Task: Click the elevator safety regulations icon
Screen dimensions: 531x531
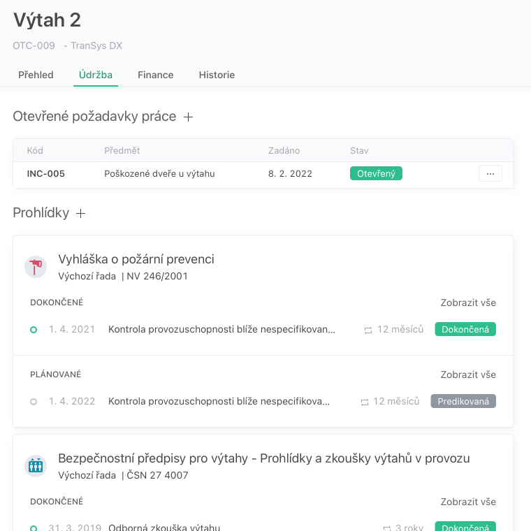Action: tap(36, 465)
